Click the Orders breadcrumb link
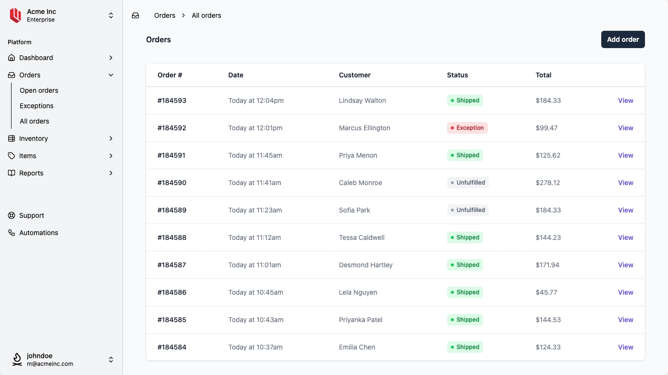This screenshot has height=375, width=668. tap(165, 15)
